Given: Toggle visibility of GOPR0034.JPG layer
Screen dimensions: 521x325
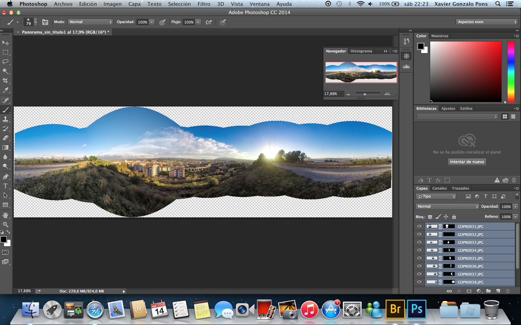Looking at the screenshot, I should (x=419, y=250).
